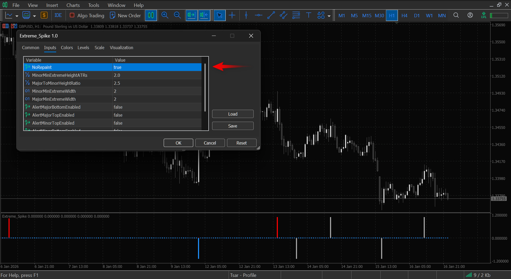Select AlertMinorTopEnabled false value
The image size is (511, 279).
157,123
